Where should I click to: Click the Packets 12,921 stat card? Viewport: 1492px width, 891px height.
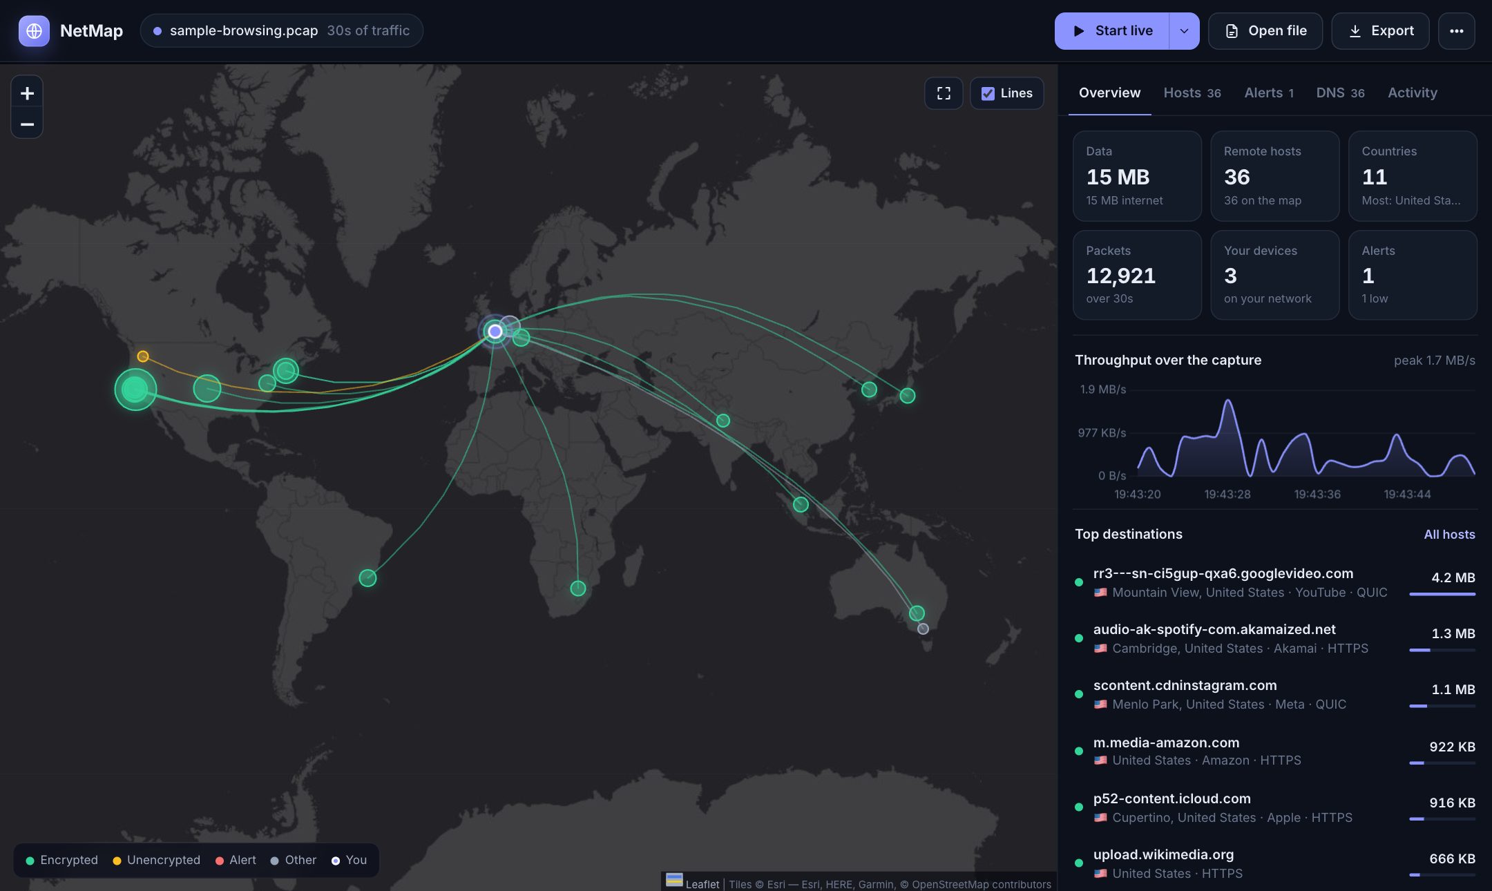point(1137,275)
